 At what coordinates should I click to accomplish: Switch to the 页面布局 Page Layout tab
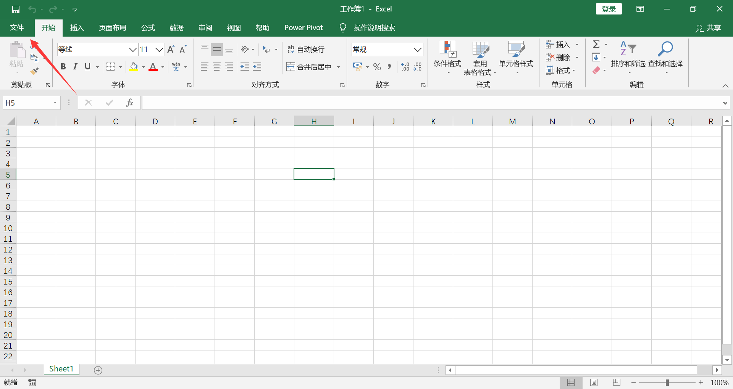tap(112, 28)
